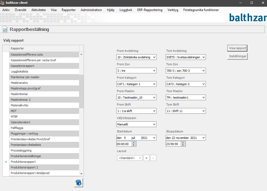Click the Rapportbeställning chart icon
The width and height of the screenshot is (267, 191).
coord(5,29)
